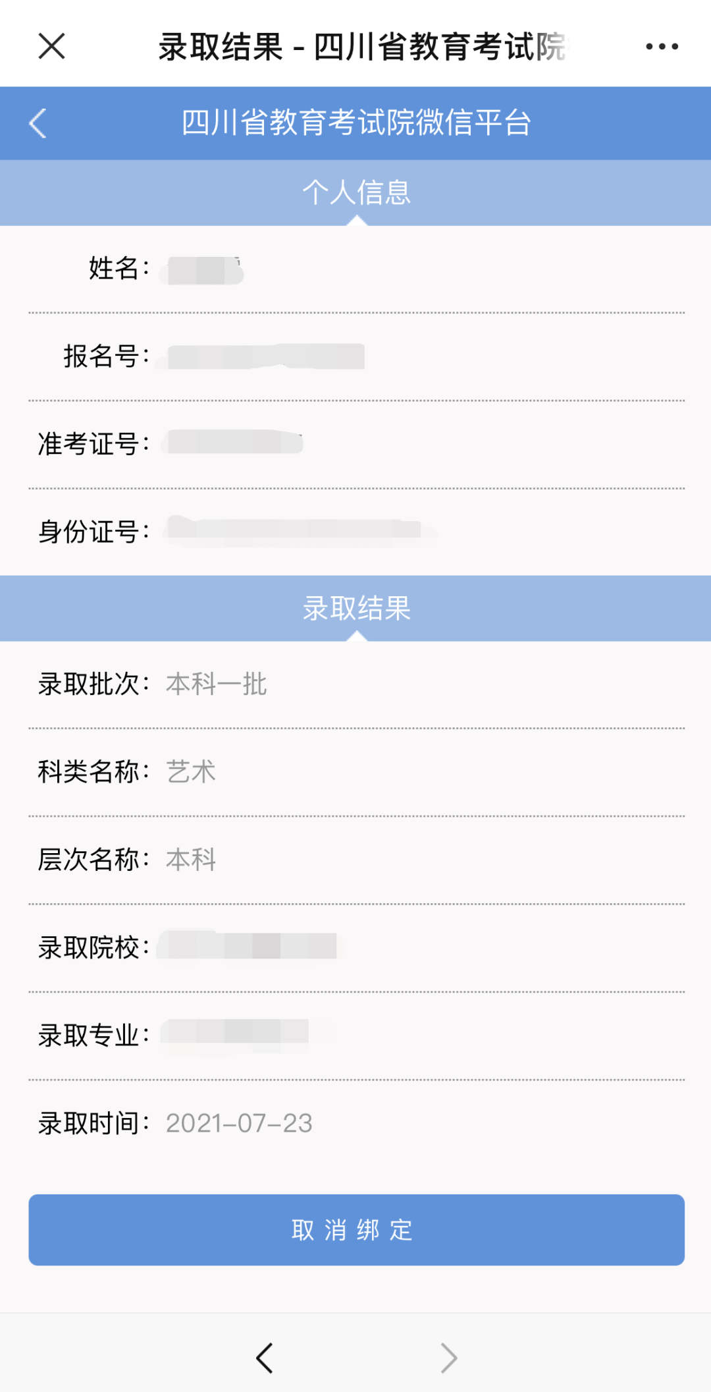Tap the admission date 2021-07-23
Image resolution: width=711 pixels, height=1392 pixels.
(239, 1123)
